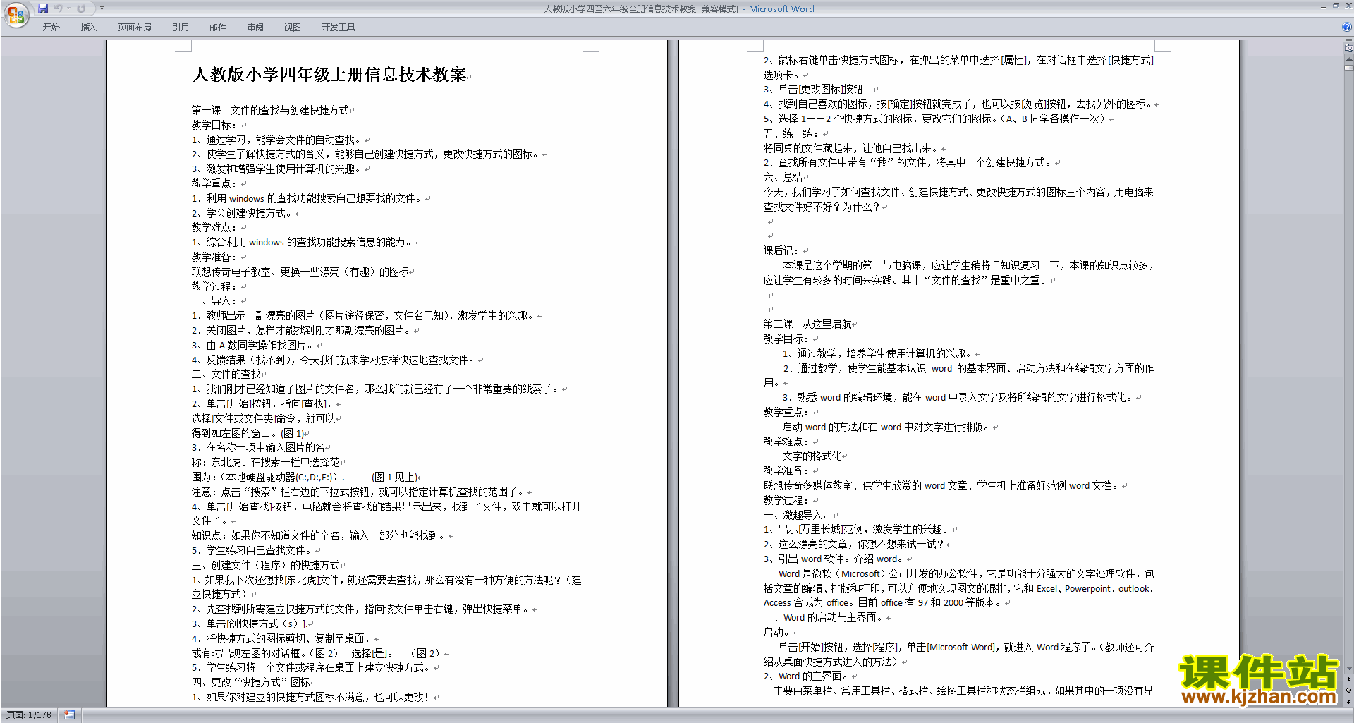
Task: Click the vertical scrollbar up arrow
Action: (x=1348, y=59)
